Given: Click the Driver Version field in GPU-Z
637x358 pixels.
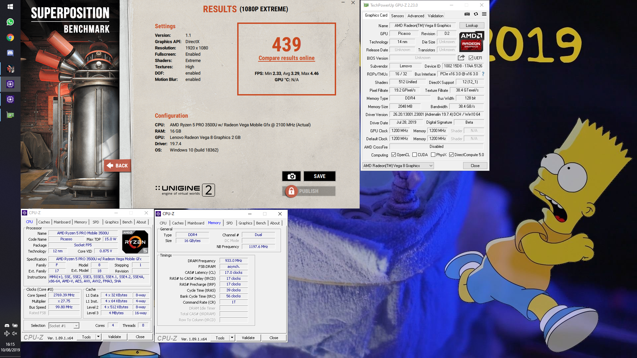Looking at the screenshot, I should point(436,114).
